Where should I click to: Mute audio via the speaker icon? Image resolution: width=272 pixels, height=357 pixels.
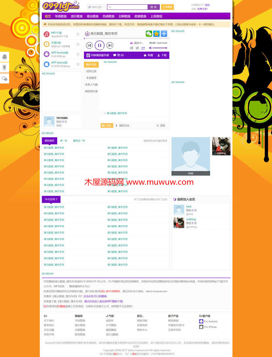tap(150, 48)
